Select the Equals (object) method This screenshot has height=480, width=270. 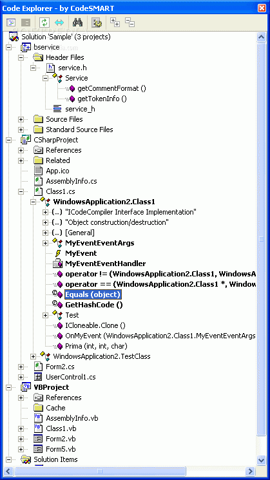click(x=93, y=294)
